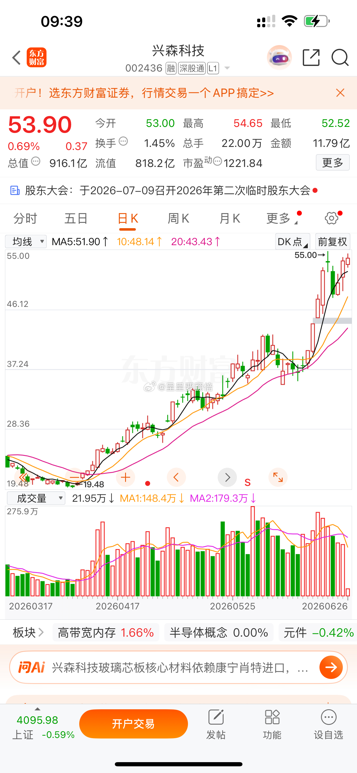Open 股东大会 announcement text
This screenshot has width=357, height=773.
point(168,191)
